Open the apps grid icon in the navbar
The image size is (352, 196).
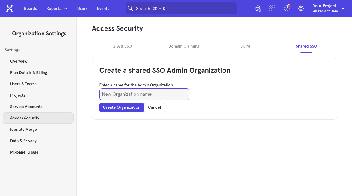272,8
